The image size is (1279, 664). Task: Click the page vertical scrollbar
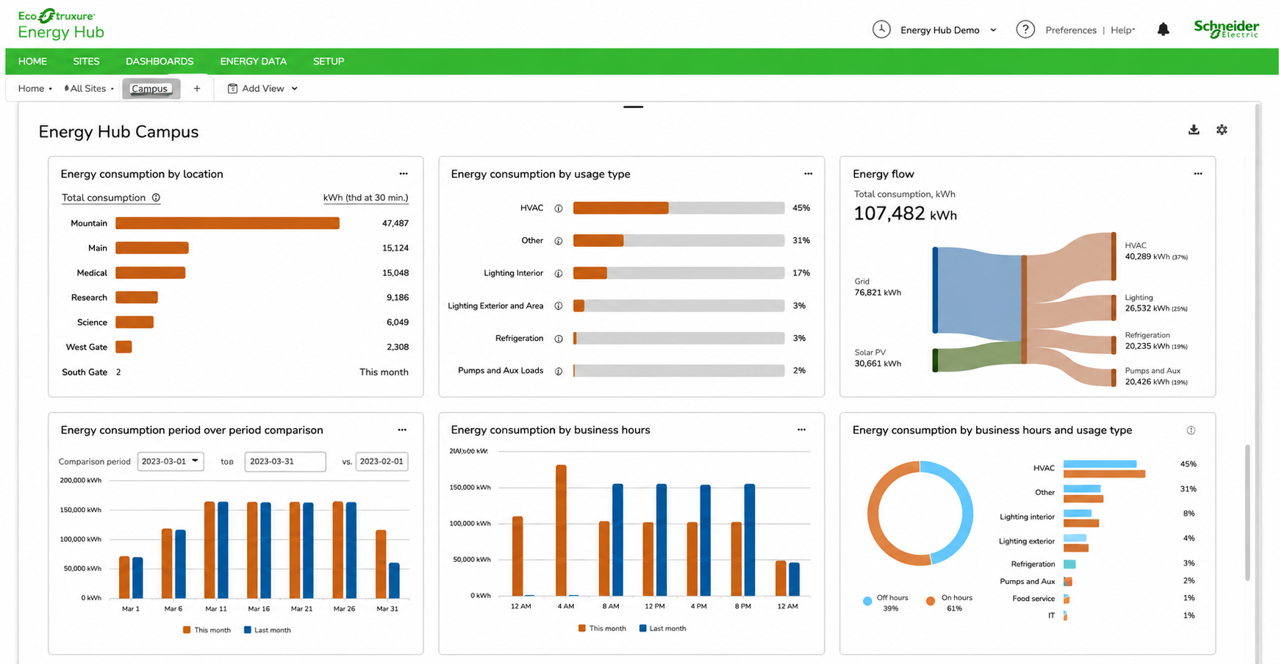click(x=1247, y=512)
